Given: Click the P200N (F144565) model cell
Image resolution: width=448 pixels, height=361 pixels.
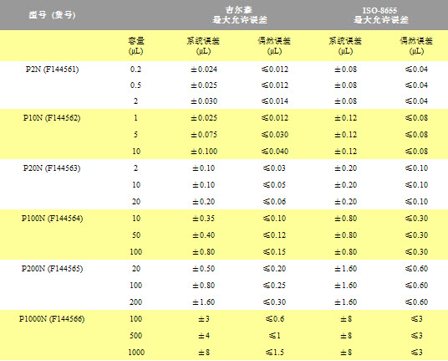Looking at the screenshot, I should 52,269.
